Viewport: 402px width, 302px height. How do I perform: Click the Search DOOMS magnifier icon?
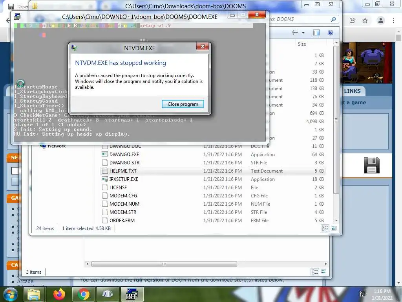[x=333, y=19]
